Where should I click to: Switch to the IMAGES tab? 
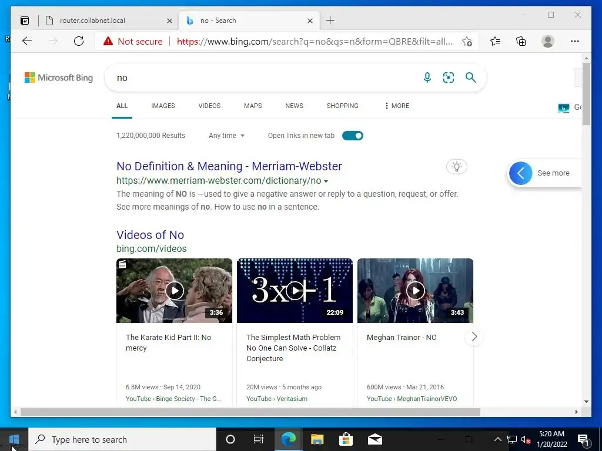pyautogui.click(x=163, y=106)
